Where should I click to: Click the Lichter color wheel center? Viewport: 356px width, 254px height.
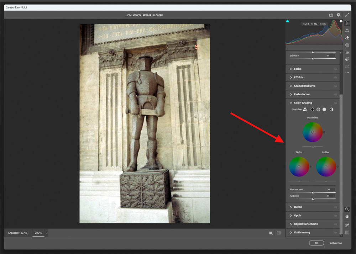tap(326, 167)
